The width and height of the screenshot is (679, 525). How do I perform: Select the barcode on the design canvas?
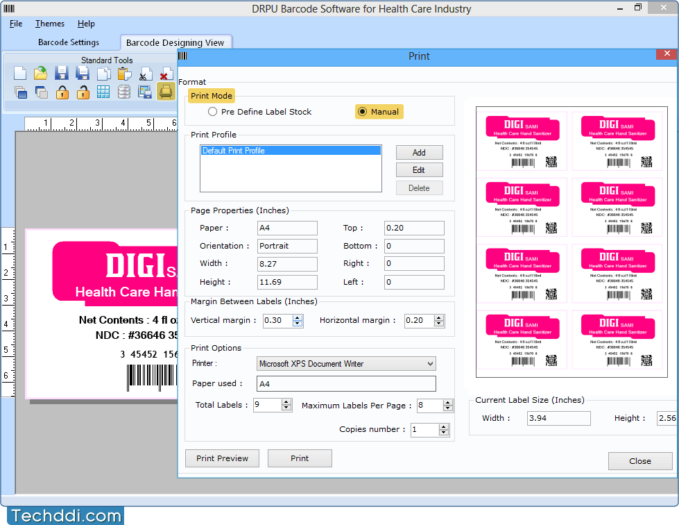click(x=152, y=376)
